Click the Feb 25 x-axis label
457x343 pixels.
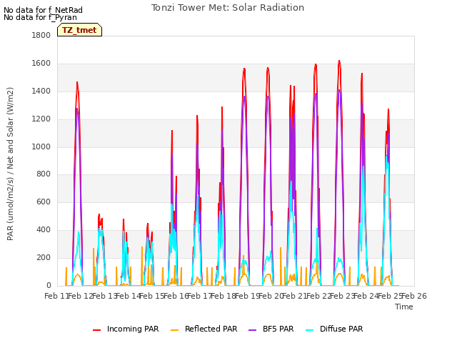pos(391,296)
